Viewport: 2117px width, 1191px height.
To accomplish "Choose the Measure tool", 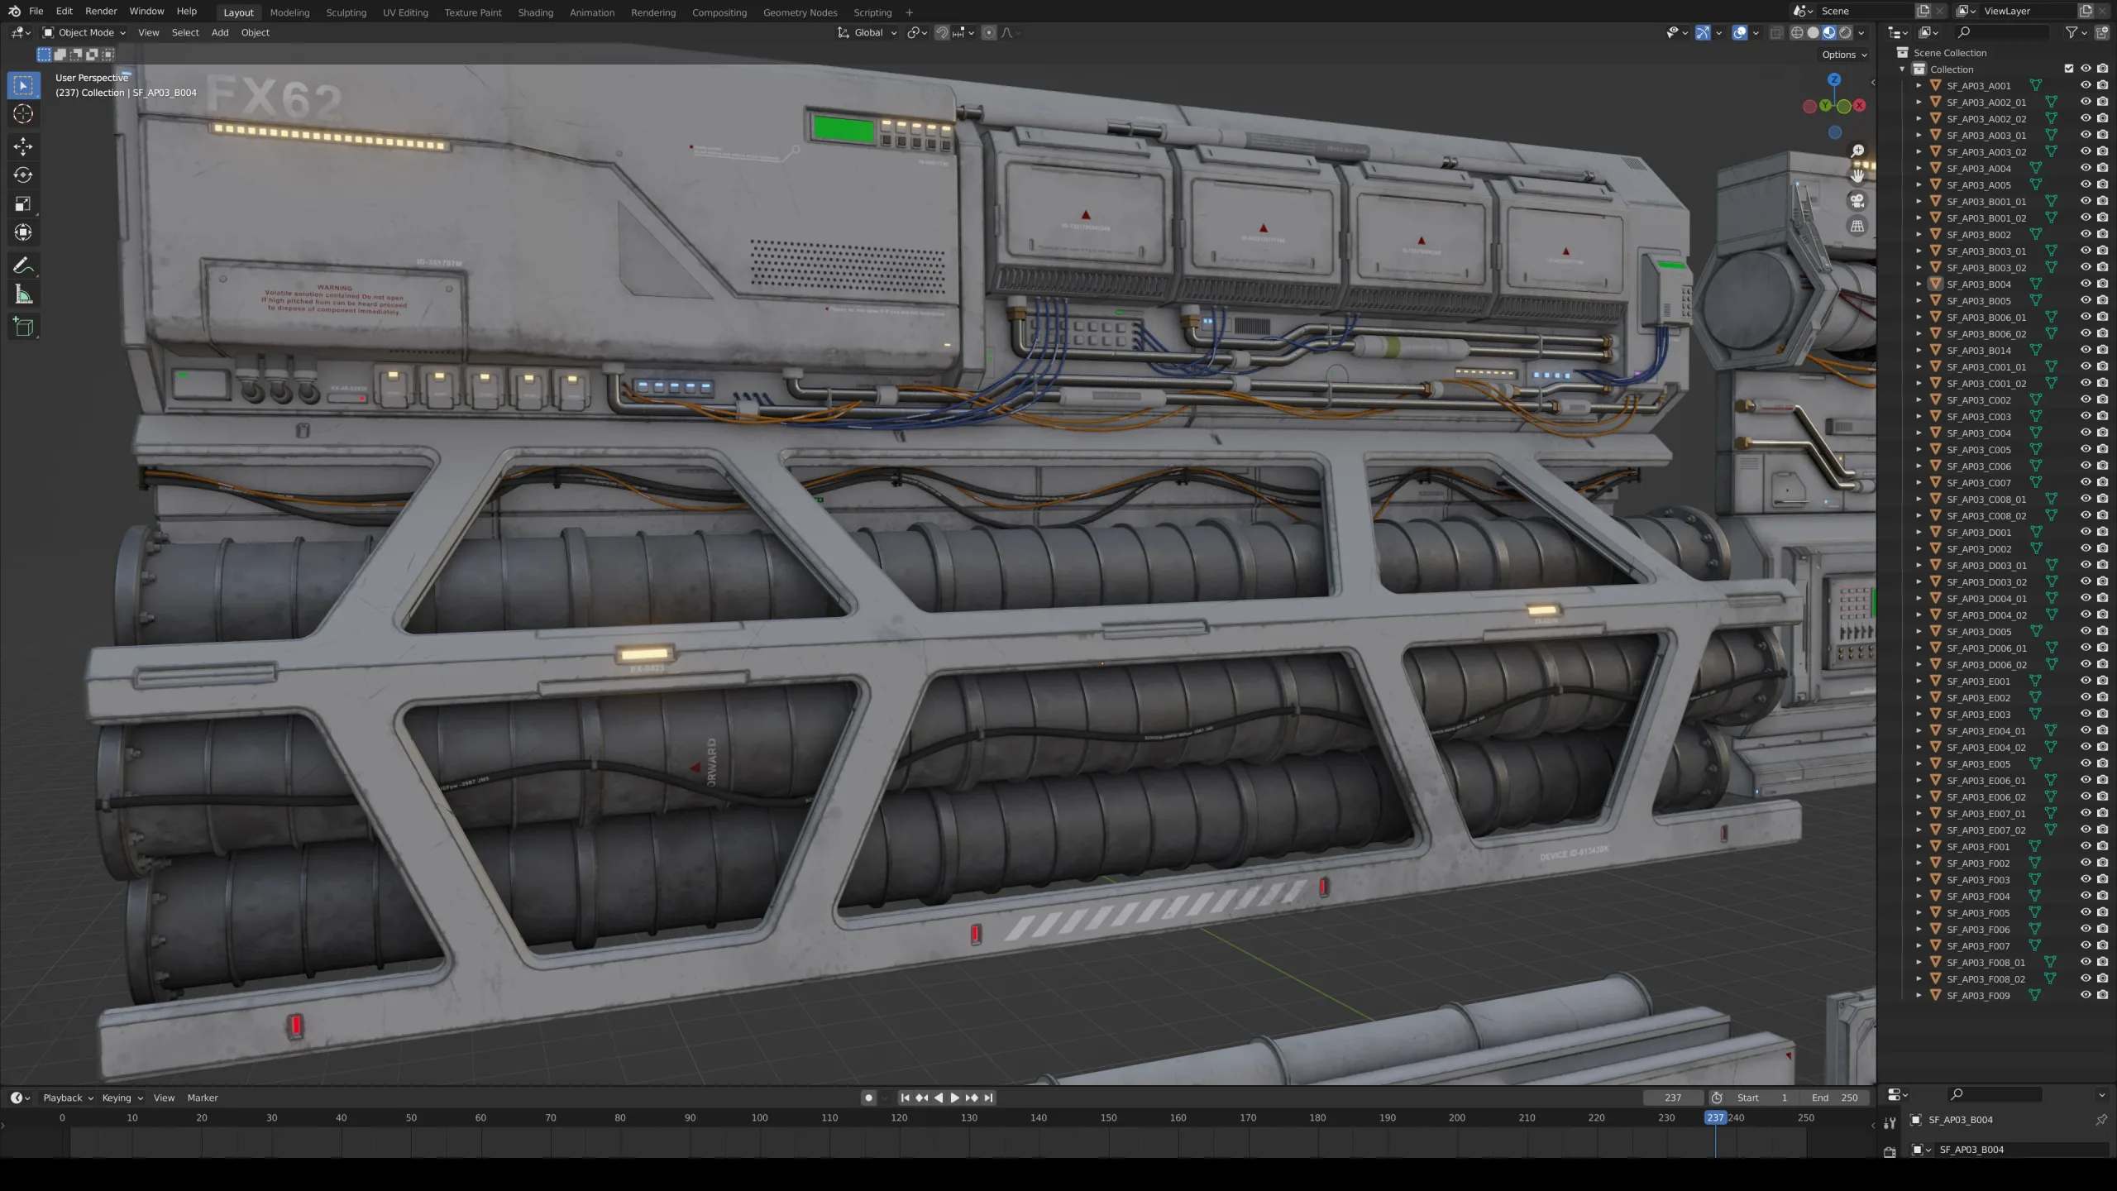I will pyautogui.click(x=23, y=295).
